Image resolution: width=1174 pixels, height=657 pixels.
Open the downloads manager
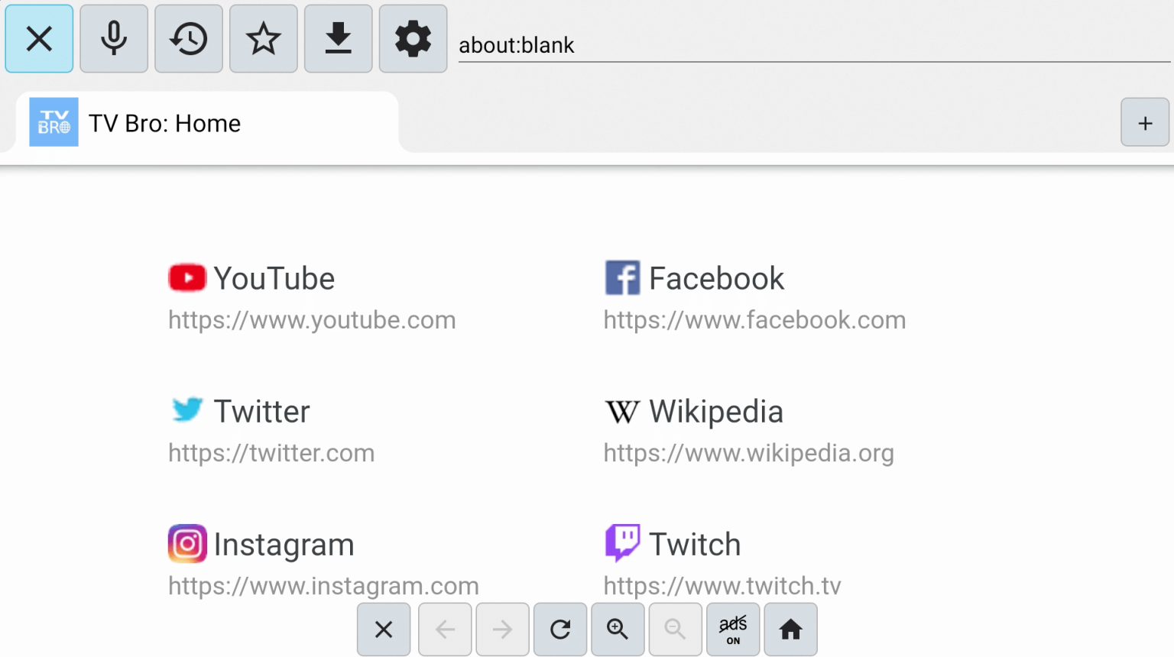(x=338, y=39)
